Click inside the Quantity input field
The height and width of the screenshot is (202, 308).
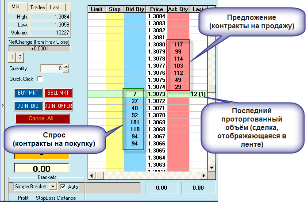[51, 69]
